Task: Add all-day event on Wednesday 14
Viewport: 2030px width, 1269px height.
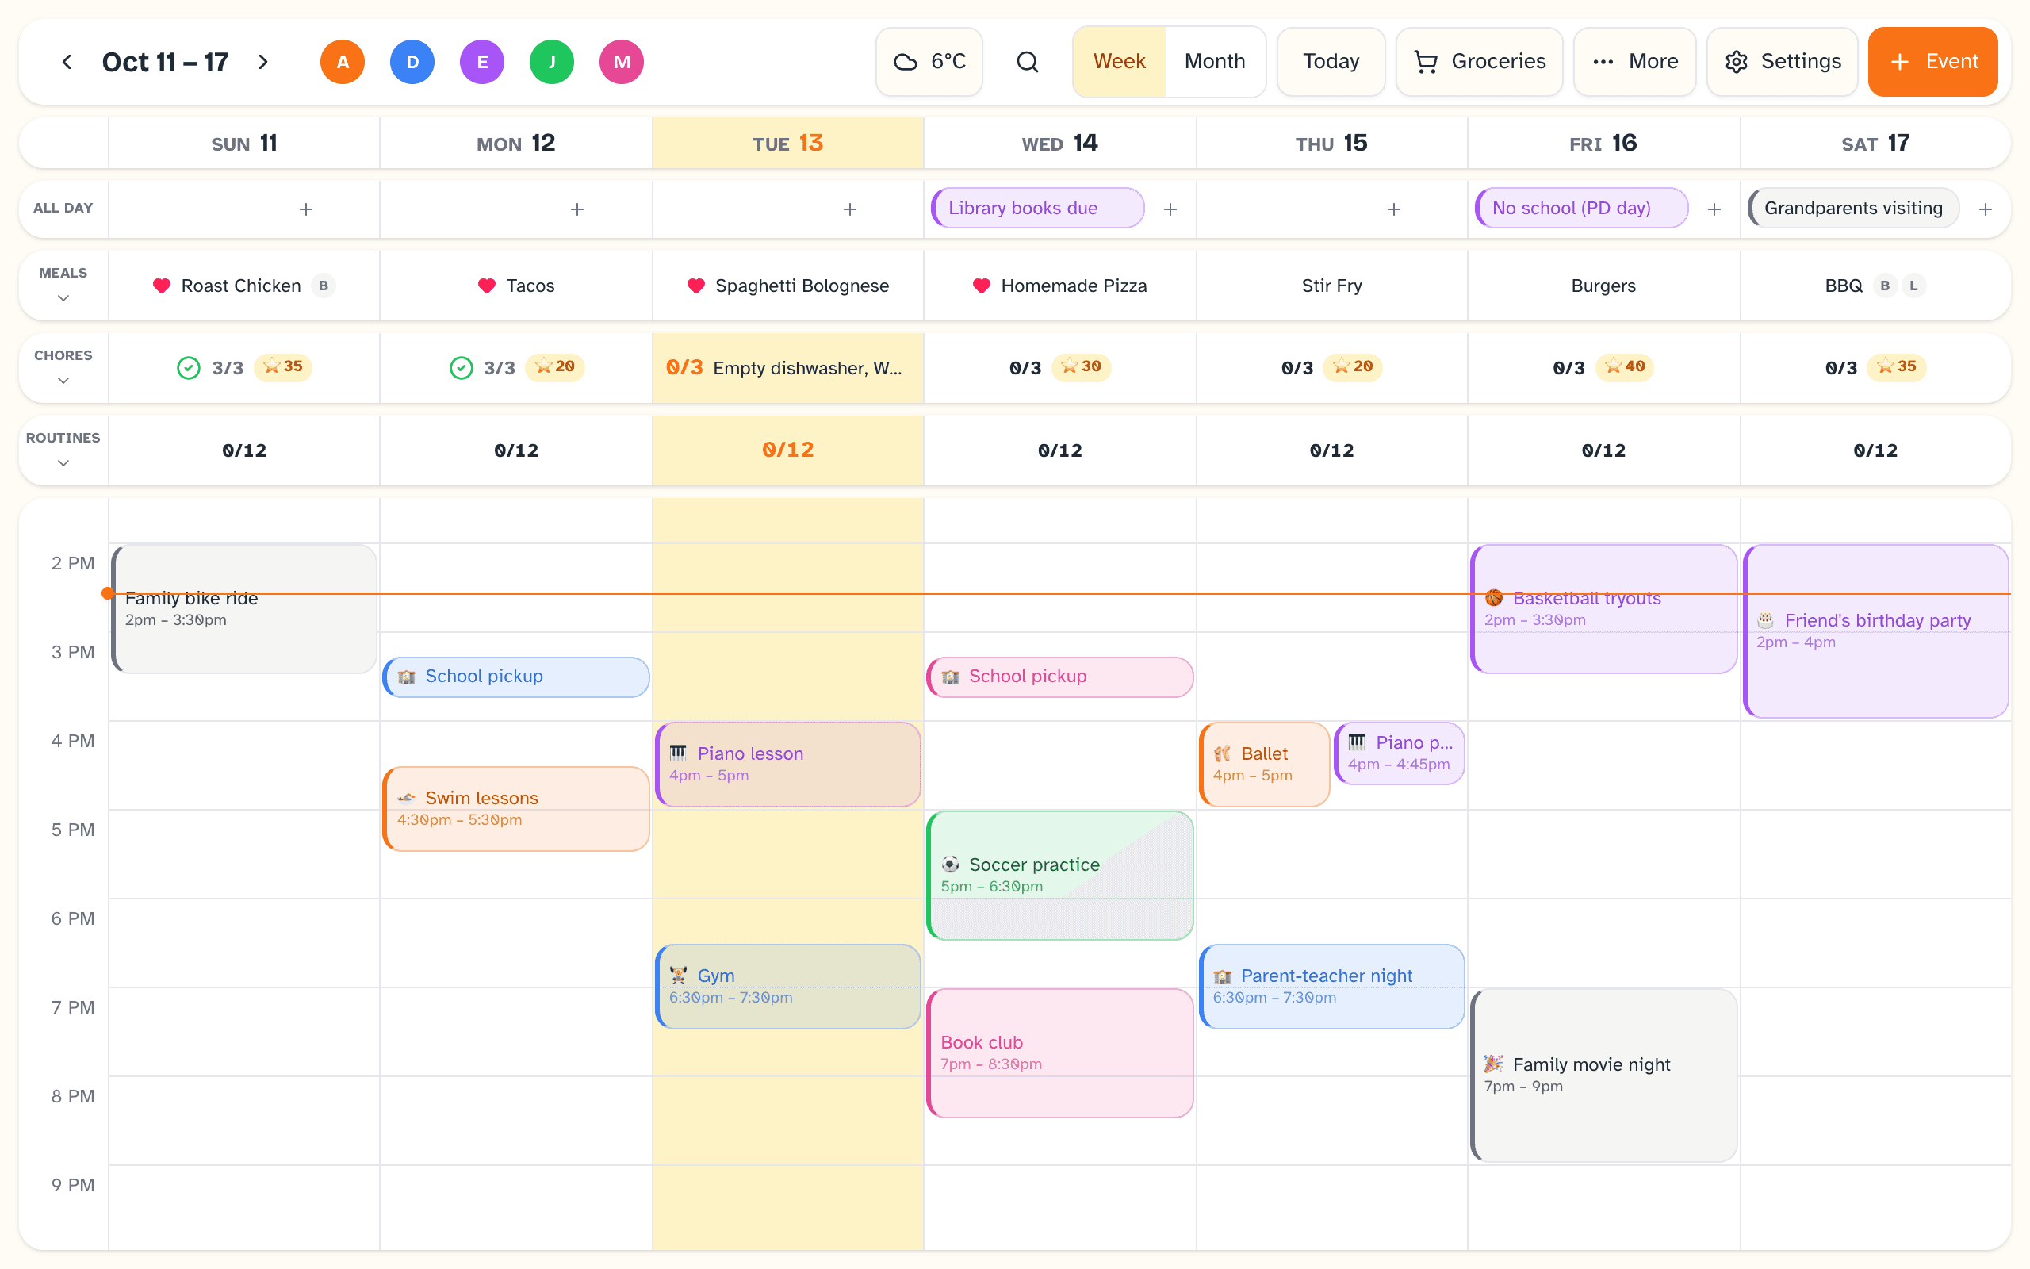Action: coord(1170,209)
